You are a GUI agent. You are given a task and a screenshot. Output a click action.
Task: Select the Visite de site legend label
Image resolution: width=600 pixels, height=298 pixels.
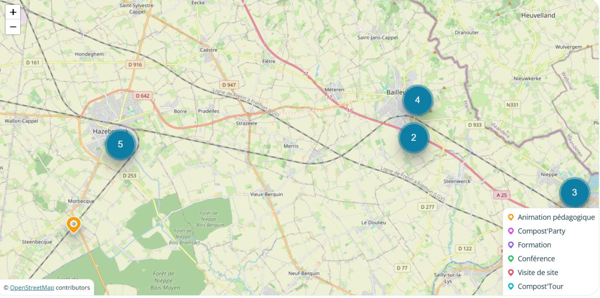(538, 272)
